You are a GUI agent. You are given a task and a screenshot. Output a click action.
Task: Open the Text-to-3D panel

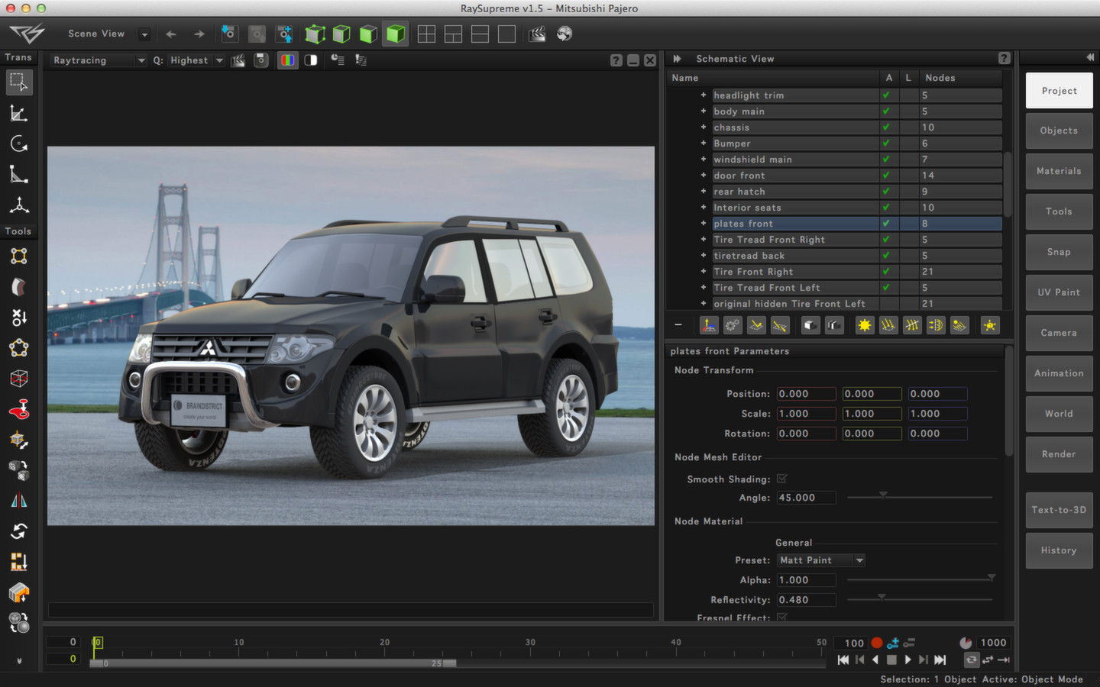click(x=1059, y=510)
